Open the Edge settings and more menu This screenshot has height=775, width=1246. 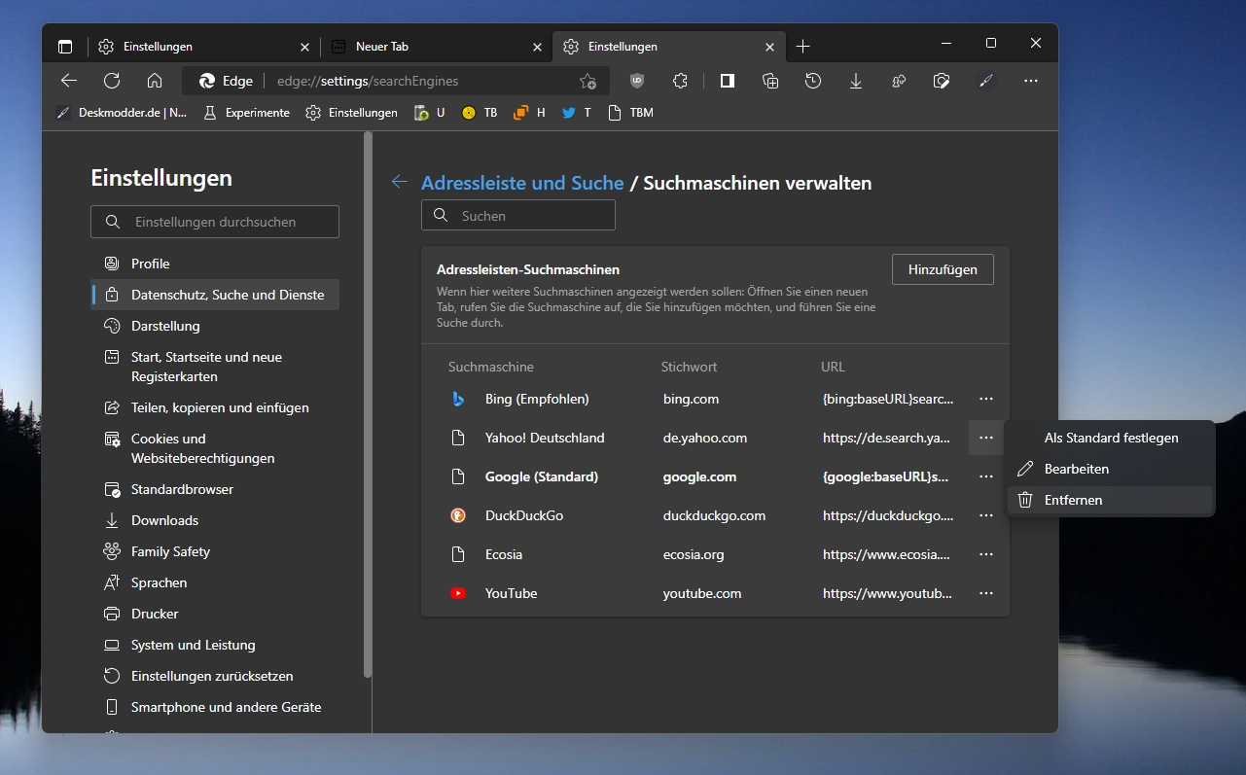coord(1031,81)
